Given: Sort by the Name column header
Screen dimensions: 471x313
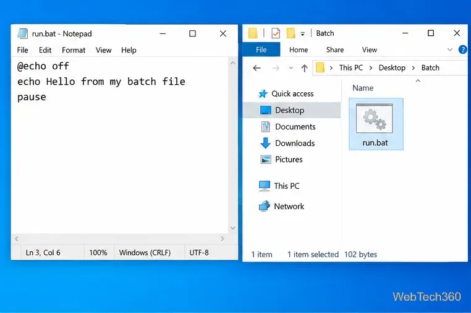Looking at the screenshot, I should tap(363, 88).
